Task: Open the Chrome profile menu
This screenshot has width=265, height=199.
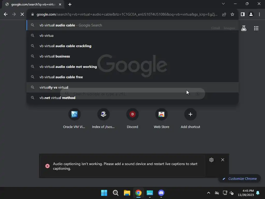Action: point(251,15)
